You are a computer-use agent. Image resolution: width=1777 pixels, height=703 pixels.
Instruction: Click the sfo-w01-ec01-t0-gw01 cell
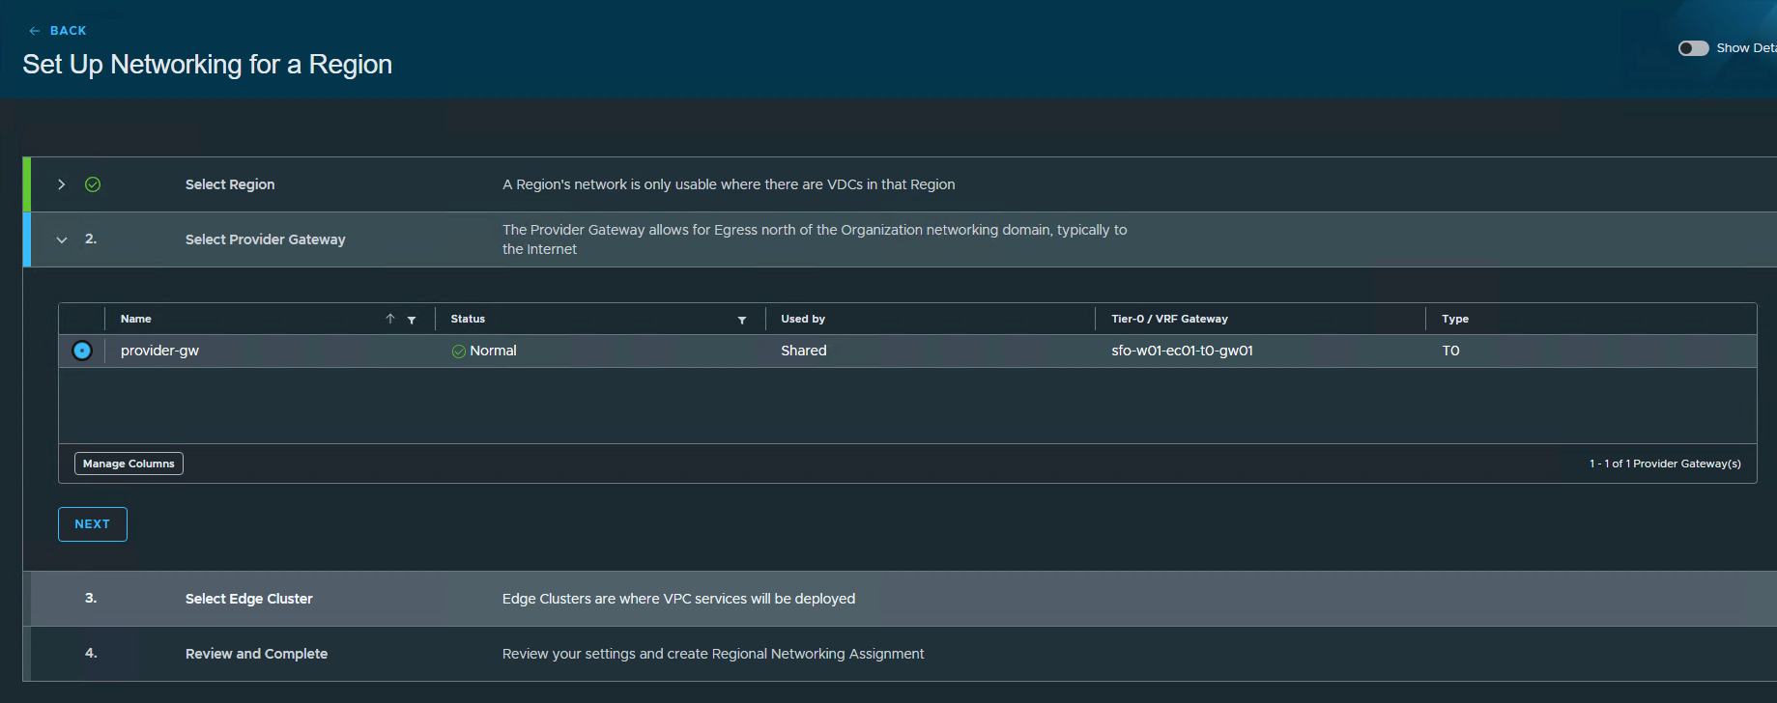(x=1182, y=351)
